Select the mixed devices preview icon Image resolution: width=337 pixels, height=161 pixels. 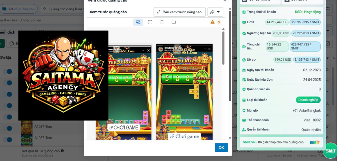click(138, 22)
